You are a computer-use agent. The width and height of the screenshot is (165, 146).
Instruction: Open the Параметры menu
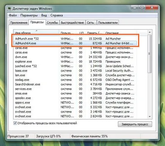coord(29,16)
